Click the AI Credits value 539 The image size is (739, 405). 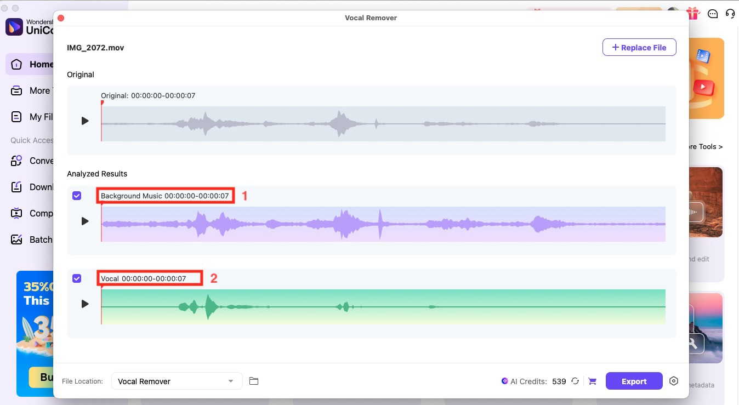click(559, 381)
